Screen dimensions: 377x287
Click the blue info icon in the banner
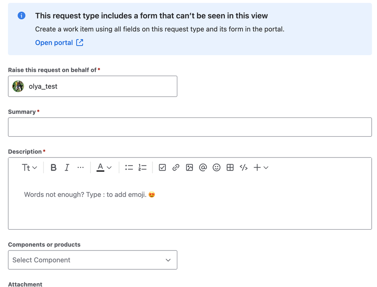(22, 15)
